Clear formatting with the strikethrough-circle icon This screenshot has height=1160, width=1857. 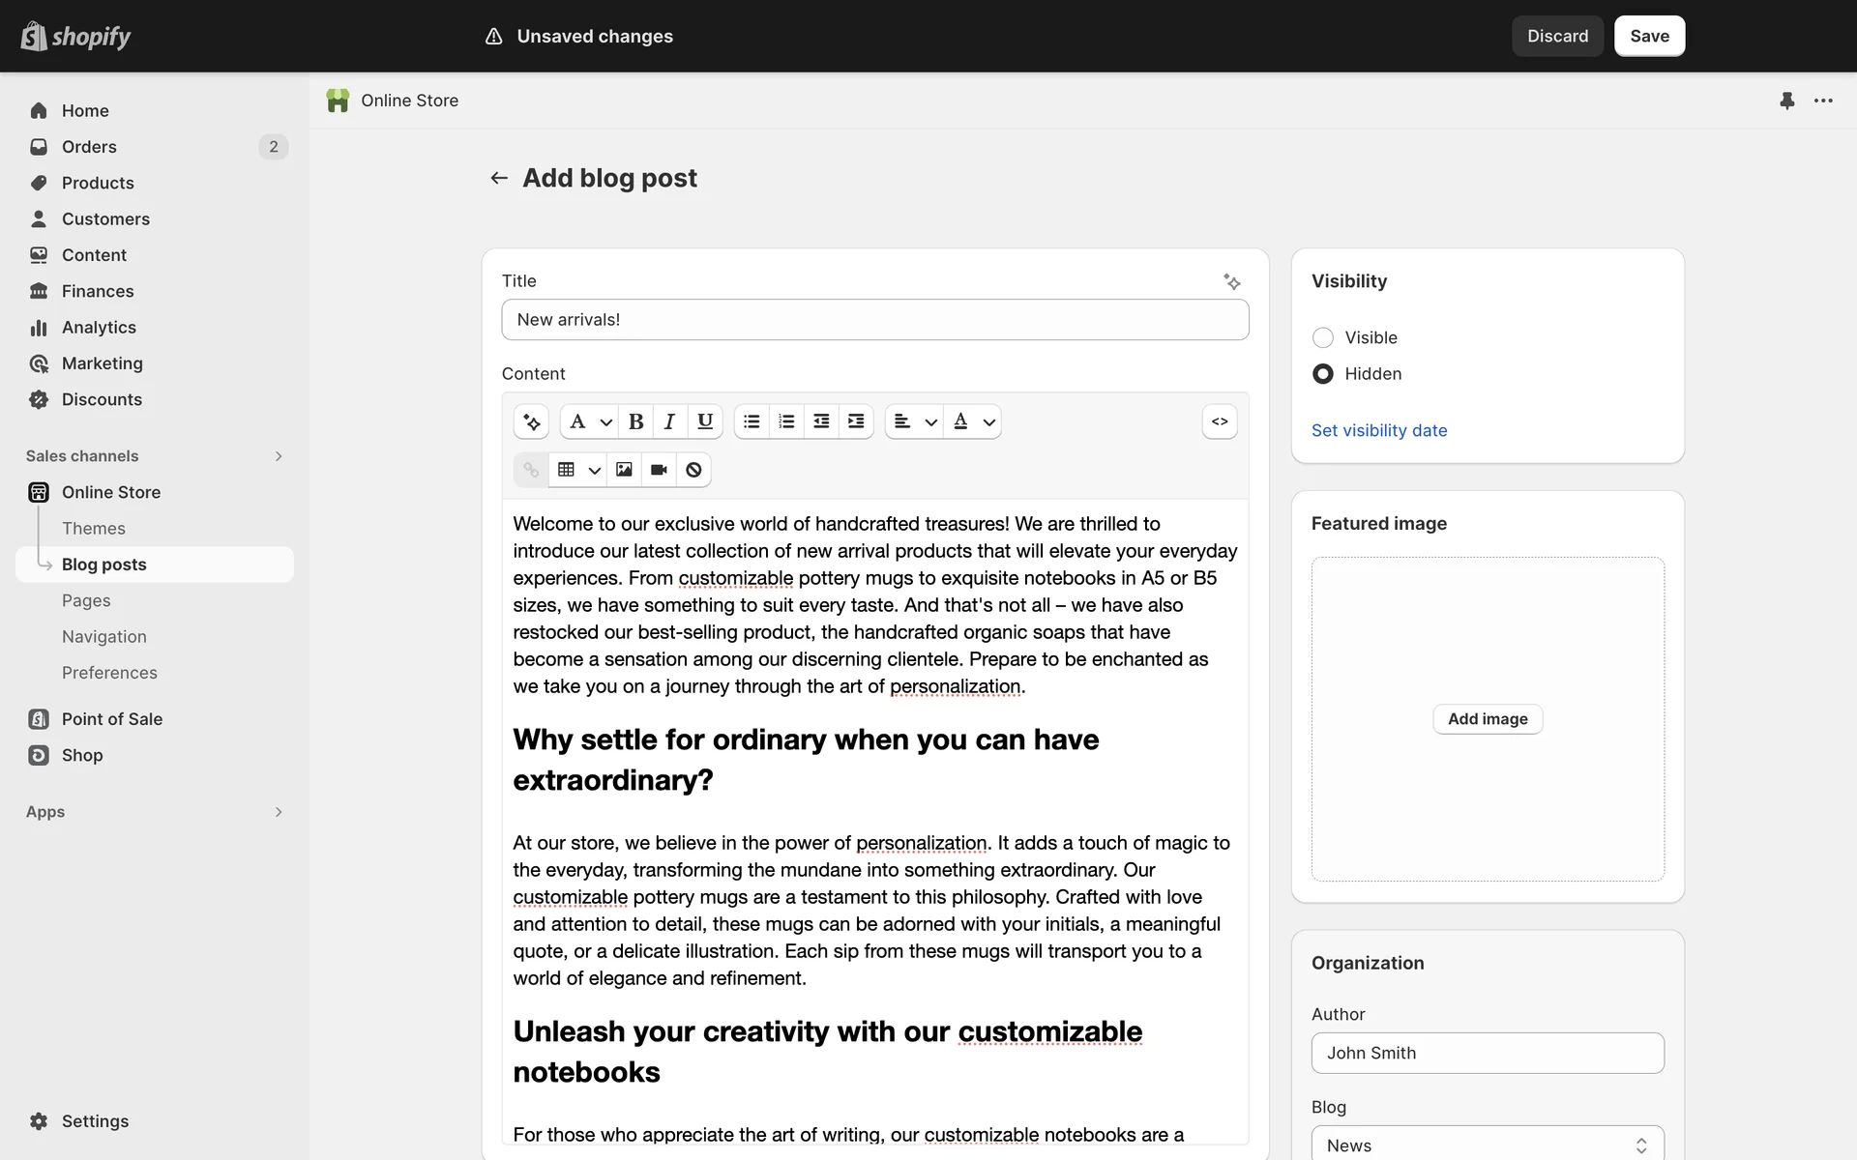(x=693, y=470)
